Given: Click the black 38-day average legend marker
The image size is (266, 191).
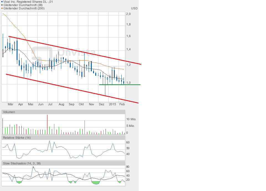Looking at the screenshot, I should (x=2, y=5).
